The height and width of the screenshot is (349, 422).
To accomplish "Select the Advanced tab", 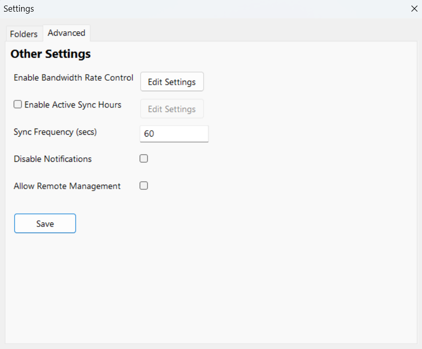I will click(67, 33).
